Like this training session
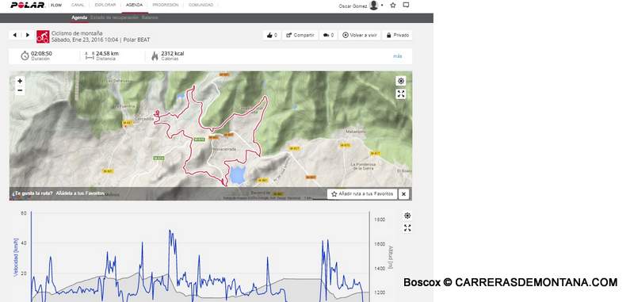Screen dimensions: 634x302 (272, 35)
